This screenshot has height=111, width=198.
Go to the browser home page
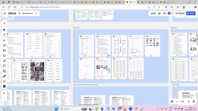(x=15, y=7)
